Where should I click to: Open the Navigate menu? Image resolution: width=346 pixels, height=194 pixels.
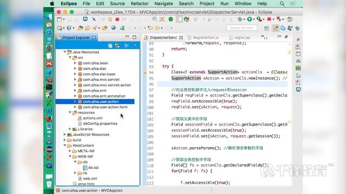point(163,4)
